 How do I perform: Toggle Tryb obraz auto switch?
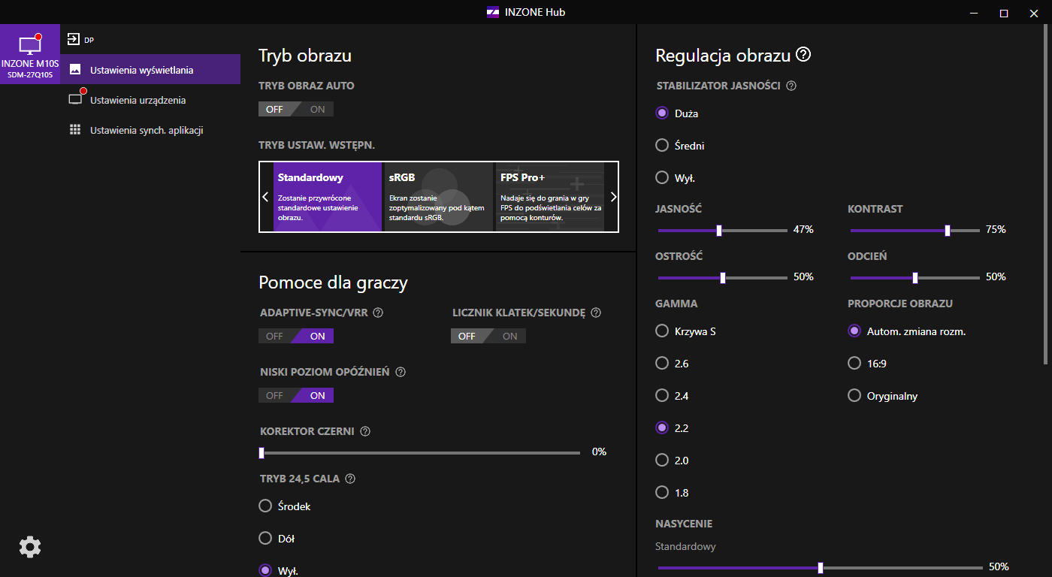pos(296,109)
